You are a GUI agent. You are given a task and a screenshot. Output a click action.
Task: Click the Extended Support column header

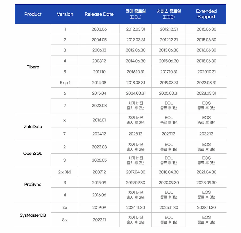click(x=206, y=14)
